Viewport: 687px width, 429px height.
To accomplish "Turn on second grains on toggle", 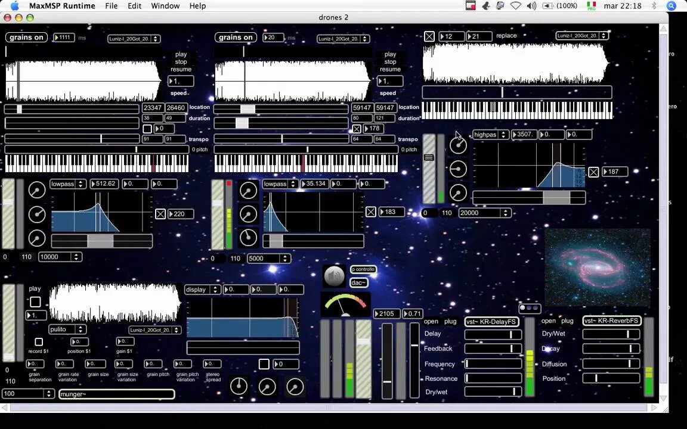I will click(x=236, y=37).
